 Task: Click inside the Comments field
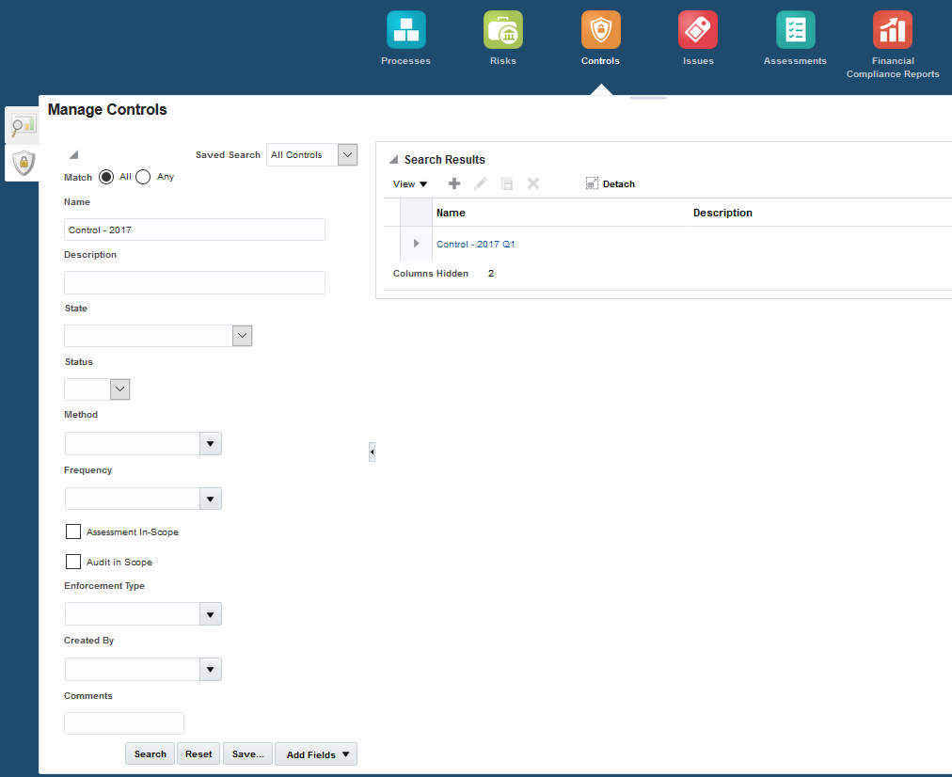(x=123, y=722)
